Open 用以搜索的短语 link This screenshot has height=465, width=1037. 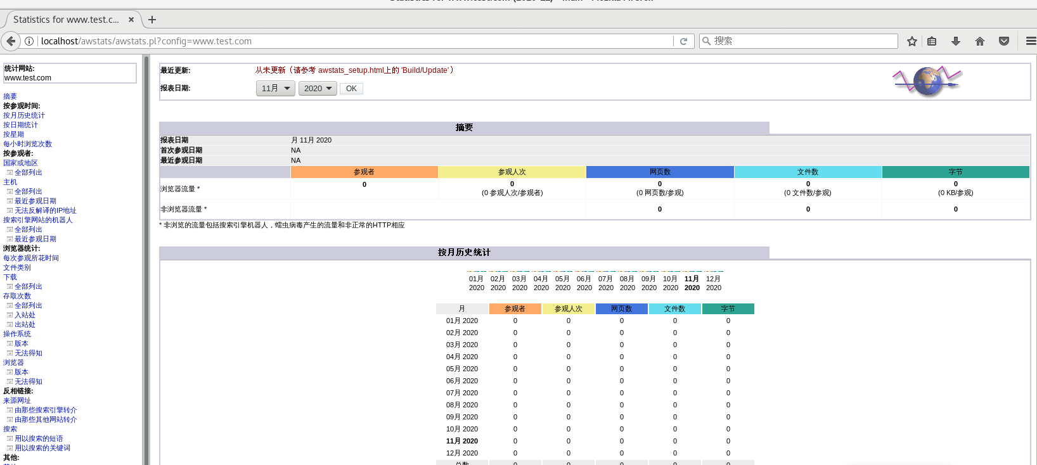[x=39, y=438]
